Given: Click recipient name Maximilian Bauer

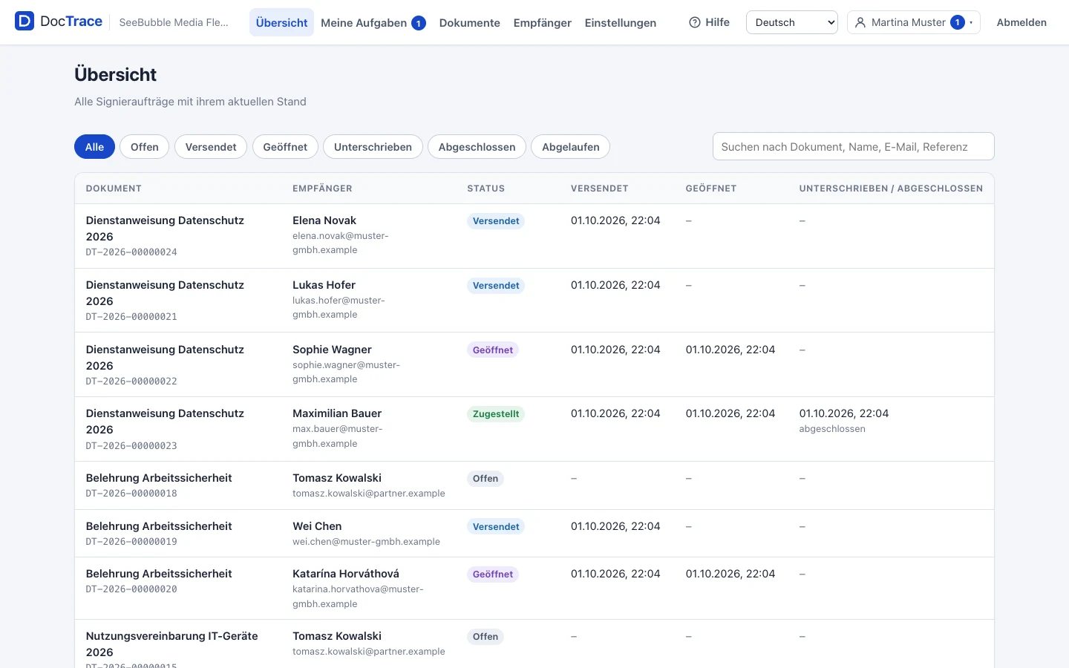Looking at the screenshot, I should click(x=337, y=413).
